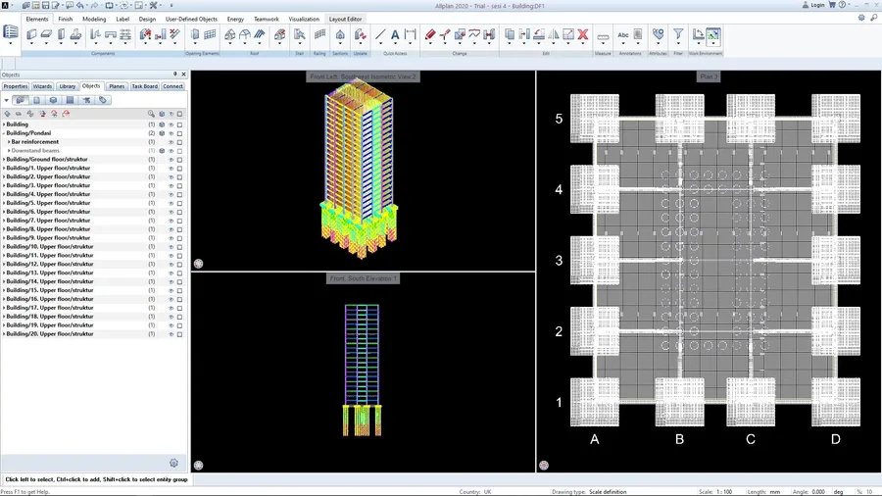The height and width of the screenshot is (496, 882).
Task: Open dropdown arrow under Delete X icon
Action: 583,44
